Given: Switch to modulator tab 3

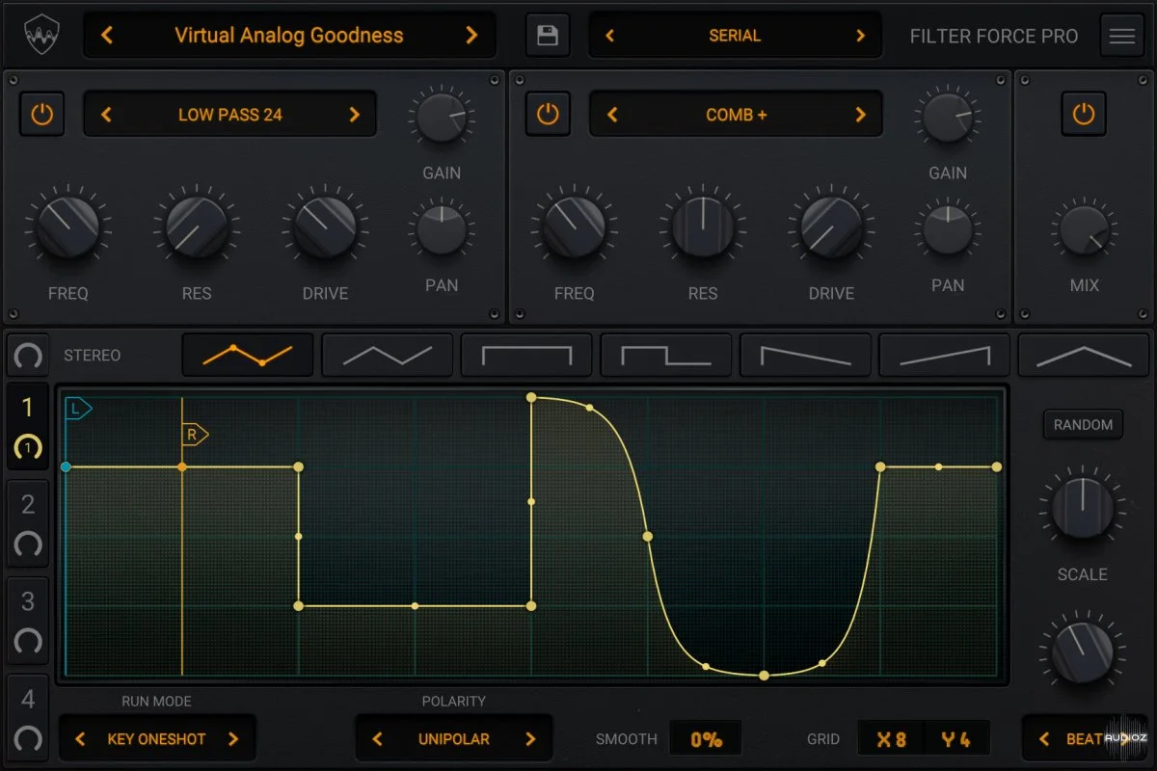Looking at the screenshot, I should [28, 621].
